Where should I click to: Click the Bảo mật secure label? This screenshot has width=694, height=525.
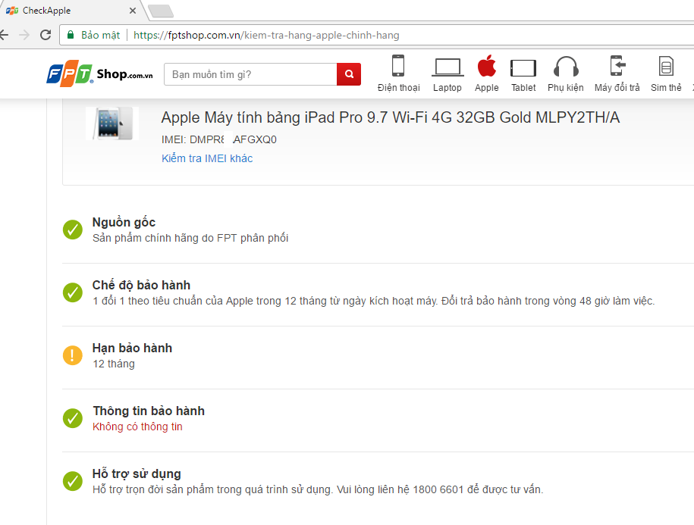(x=100, y=36)
